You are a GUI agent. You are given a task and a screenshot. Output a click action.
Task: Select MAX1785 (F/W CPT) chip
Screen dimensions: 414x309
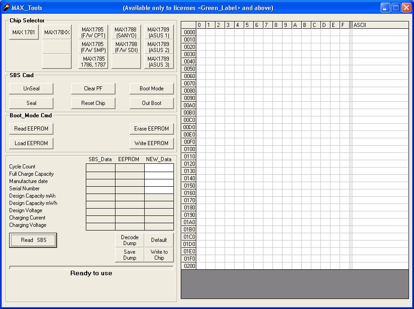tap(93, 32)
